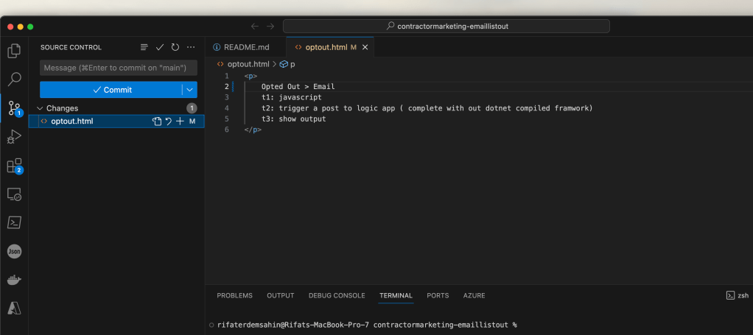Click 'Opted Out > Email' line in editor

[298, 87]
